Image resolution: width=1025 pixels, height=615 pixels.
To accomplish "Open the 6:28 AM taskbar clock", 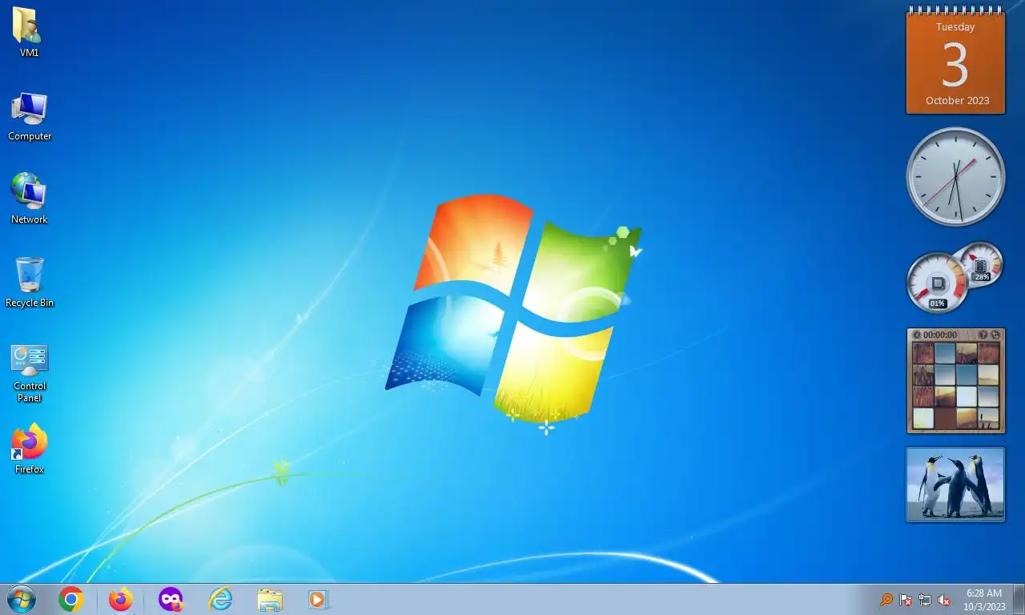I will [984, 600].
